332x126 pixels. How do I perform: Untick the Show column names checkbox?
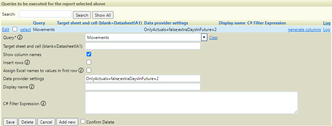tap(89, 54)
